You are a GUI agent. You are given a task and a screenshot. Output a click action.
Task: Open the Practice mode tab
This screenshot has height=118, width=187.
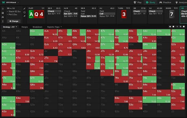click(166, 2)
